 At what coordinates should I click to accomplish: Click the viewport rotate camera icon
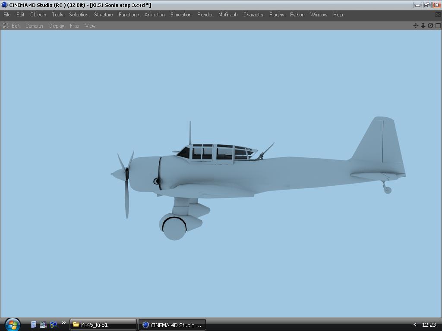pos(430,26)
